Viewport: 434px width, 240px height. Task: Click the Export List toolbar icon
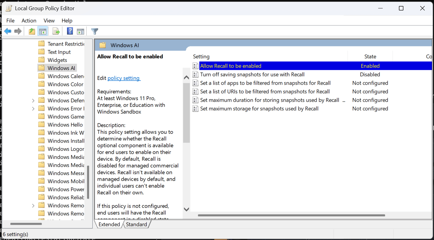pos(56,31)
